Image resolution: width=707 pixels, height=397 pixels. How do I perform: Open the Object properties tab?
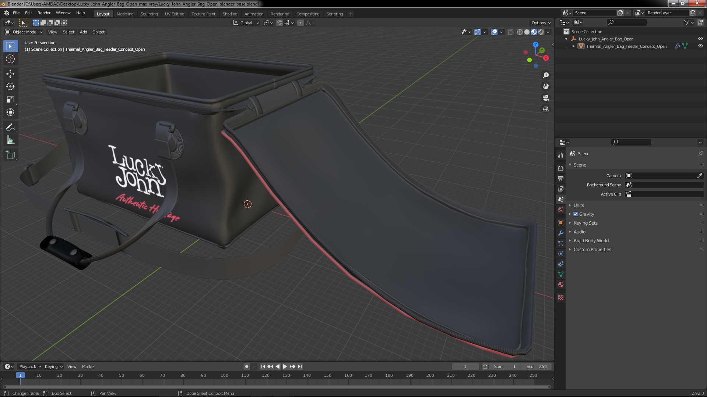tap(560, 223)
